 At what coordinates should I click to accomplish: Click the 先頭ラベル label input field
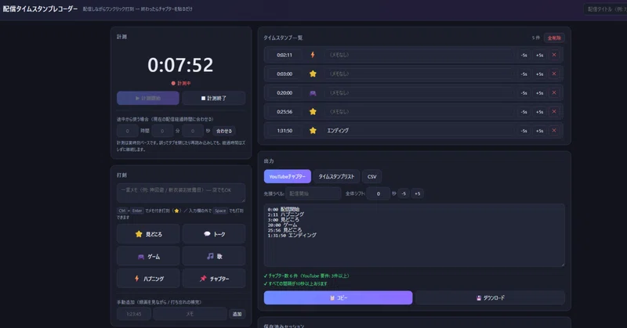[313, 193]
